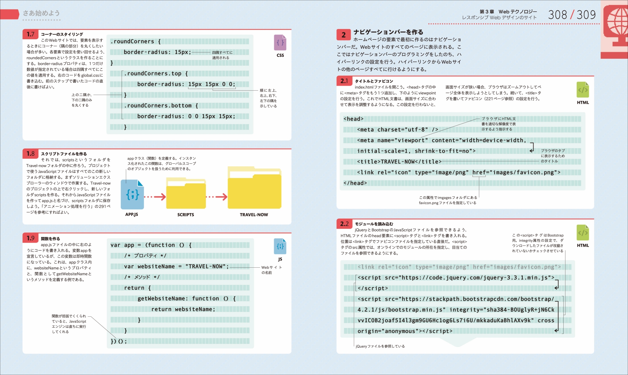Click the large TRAVEL-NOW folder icon
Image resolution: width=628 pixels, height=375 pixels.
coord(255,188)
